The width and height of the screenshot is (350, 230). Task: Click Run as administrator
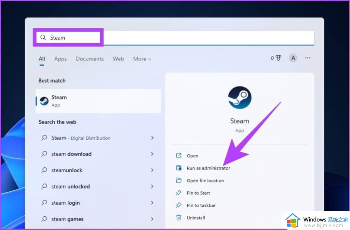click(208, 168)
